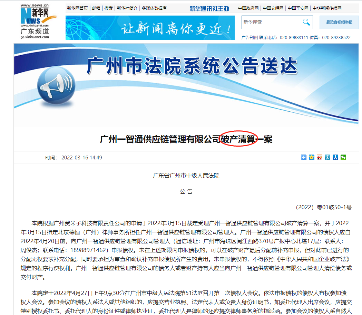362x315 pixels.
Task: Click the magnifier to run 新华搜索
Action: (306, 22)
